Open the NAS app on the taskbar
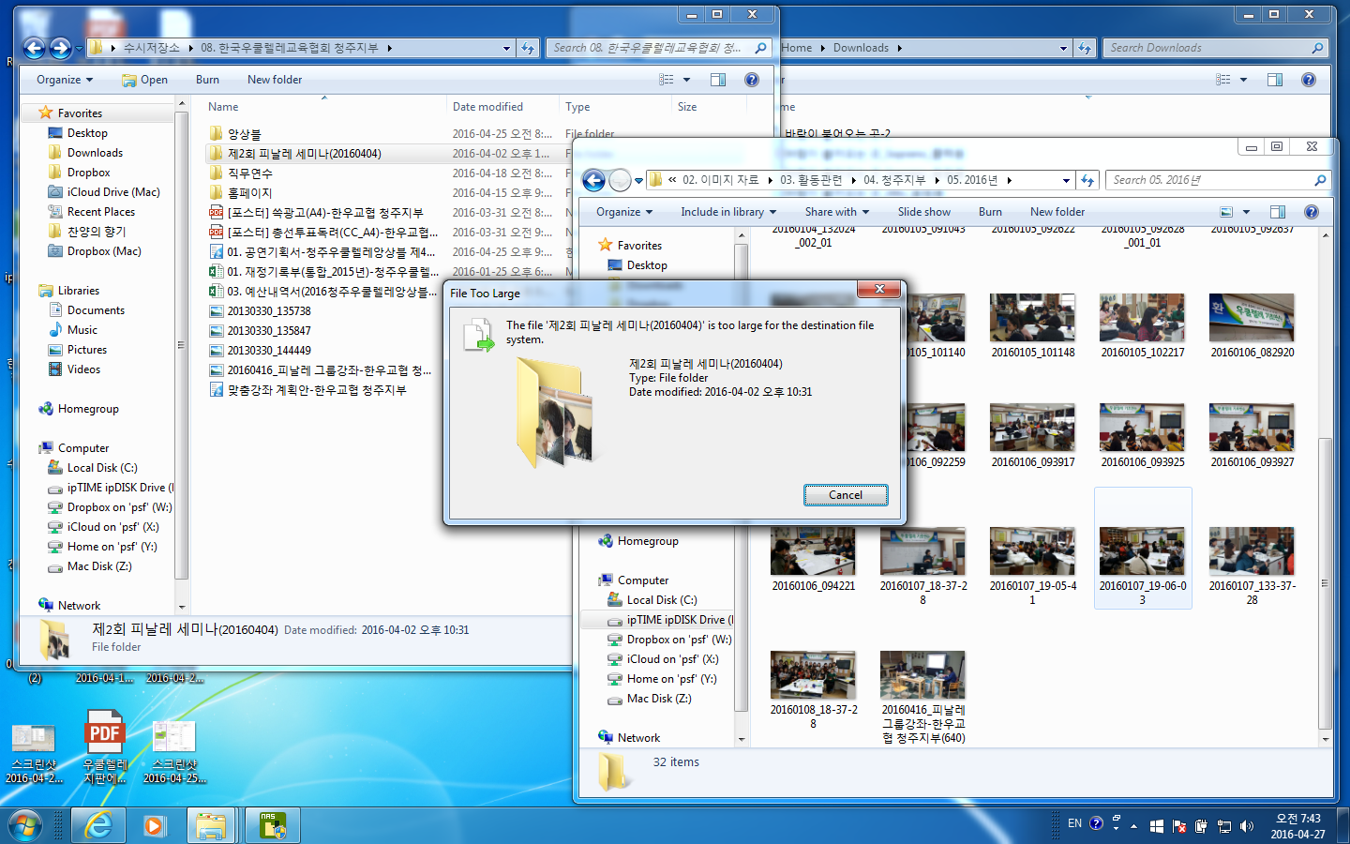1350x844 pixels. (x=273, y=825)
